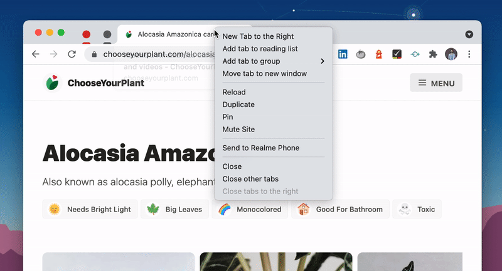
Task: Click the user profile avatar
Action: coord(451,54)
